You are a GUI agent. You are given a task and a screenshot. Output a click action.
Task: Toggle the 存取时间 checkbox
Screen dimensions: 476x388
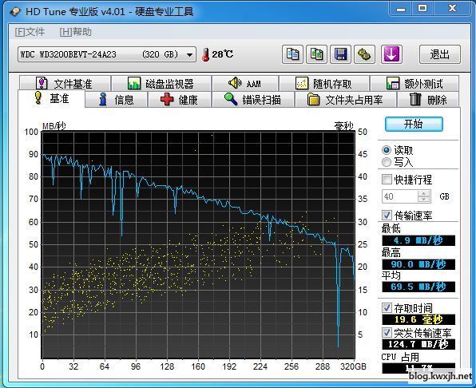(387, 308)
